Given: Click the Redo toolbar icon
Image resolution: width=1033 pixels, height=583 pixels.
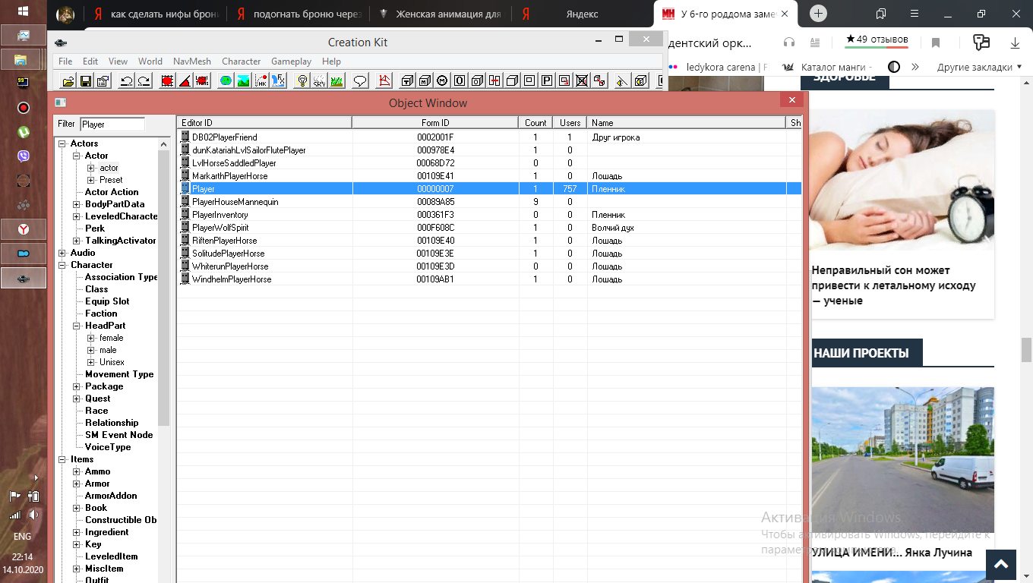Looking at the screenshot, I should [144, 80].
